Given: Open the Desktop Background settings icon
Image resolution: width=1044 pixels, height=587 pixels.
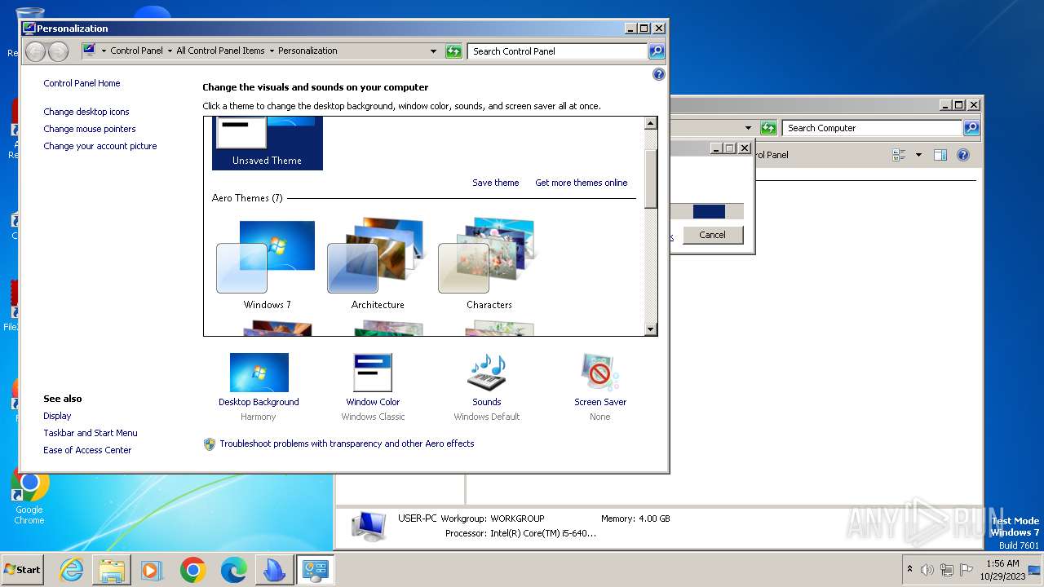Looking at the screenshot, I should 259,373.
